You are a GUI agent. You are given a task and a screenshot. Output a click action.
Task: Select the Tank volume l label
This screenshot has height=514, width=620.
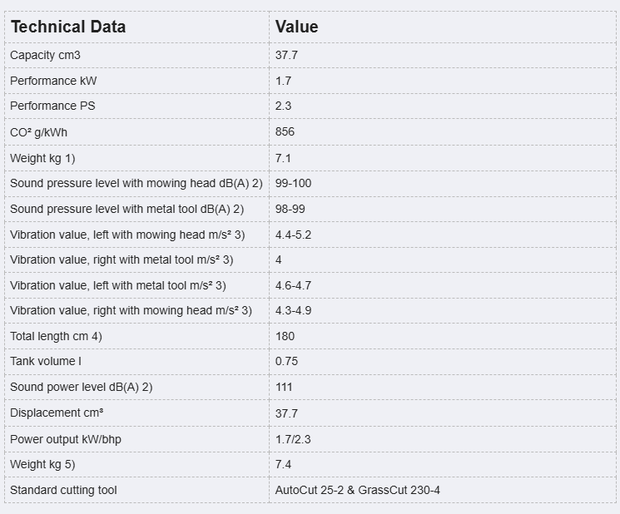point(46,362)
